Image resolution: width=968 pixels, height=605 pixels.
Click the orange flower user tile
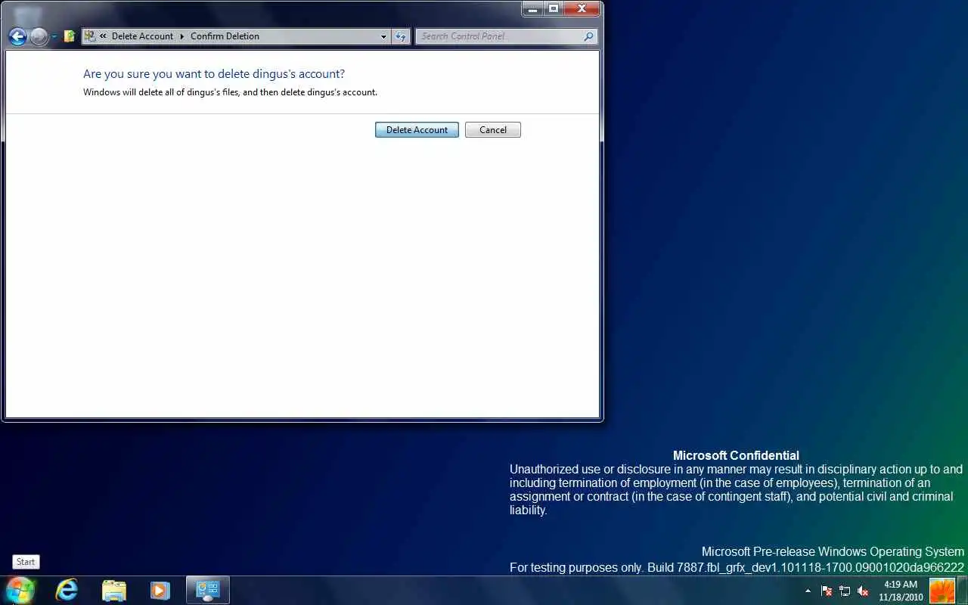pyautogui.click(x=942, y=591)
